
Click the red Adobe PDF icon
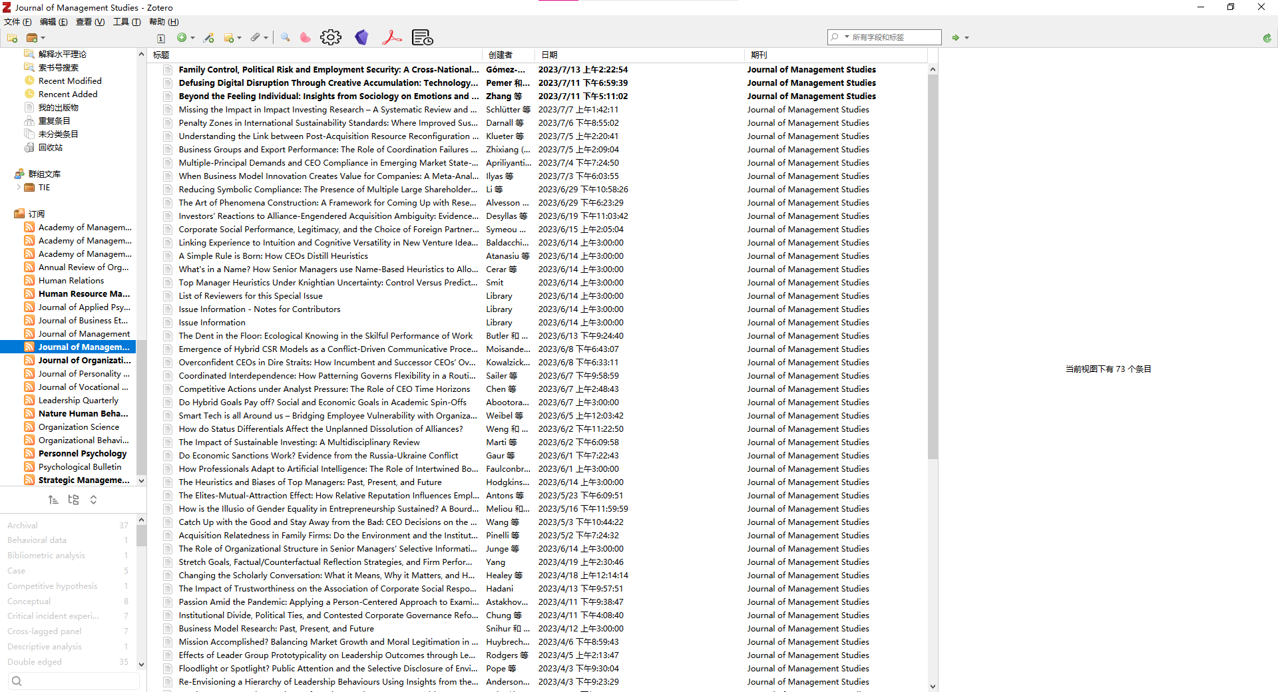pyautogui.click(x=392, y=37)
